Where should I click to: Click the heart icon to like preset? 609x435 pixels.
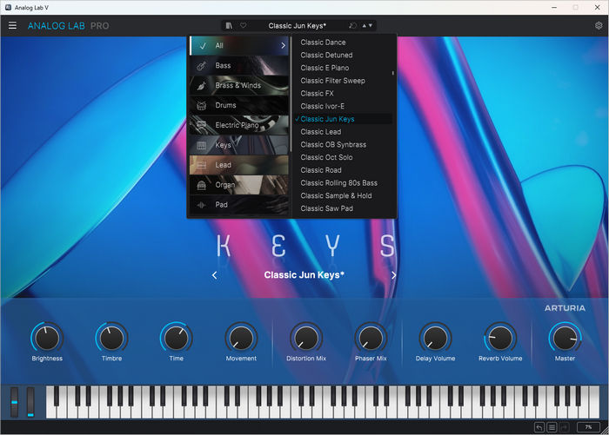(244, 26)
